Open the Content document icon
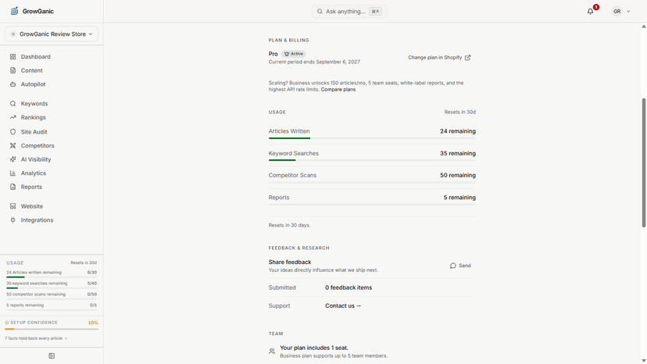The width and height of the screenshot is (647, 364). [x=13, y=70]
